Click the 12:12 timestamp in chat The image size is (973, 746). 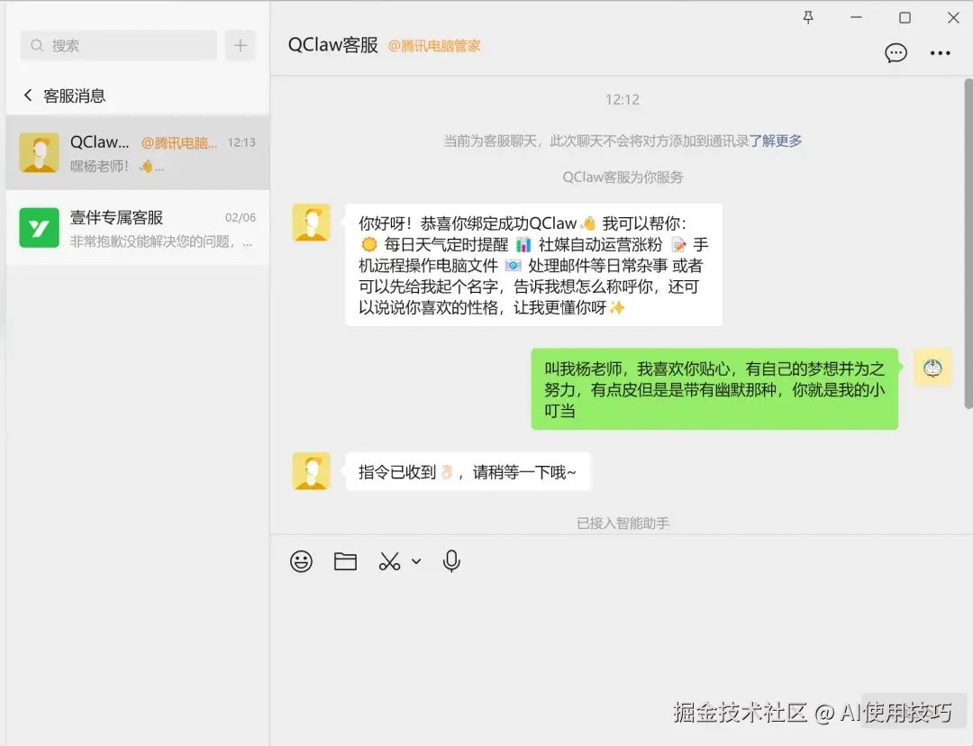point(623,99)
